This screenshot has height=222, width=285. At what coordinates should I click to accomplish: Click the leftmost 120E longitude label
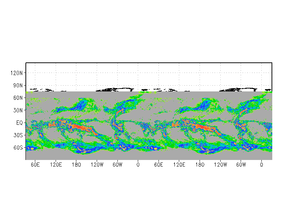tap(56, 165)
